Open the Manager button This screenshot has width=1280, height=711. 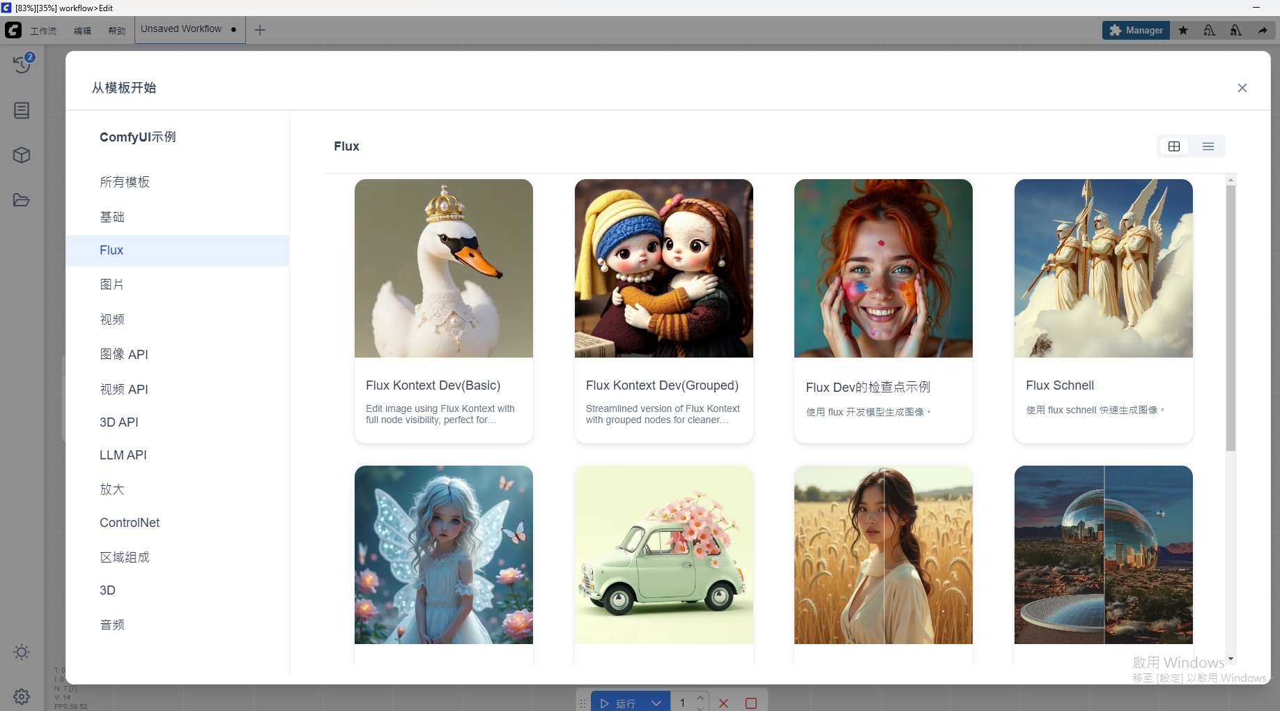coord(1136,31)
